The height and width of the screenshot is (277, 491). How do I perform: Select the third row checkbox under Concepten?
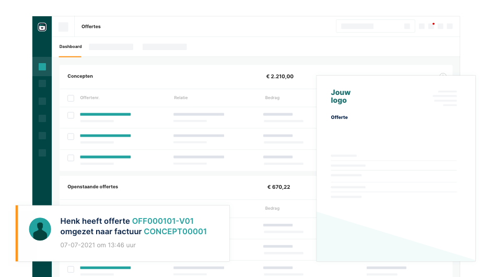pyautogui.click(x=71, y=158)
